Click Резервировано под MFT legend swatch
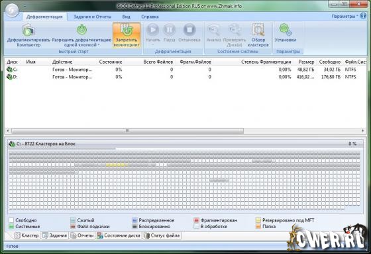371x254 pixels. coord(258,220)
